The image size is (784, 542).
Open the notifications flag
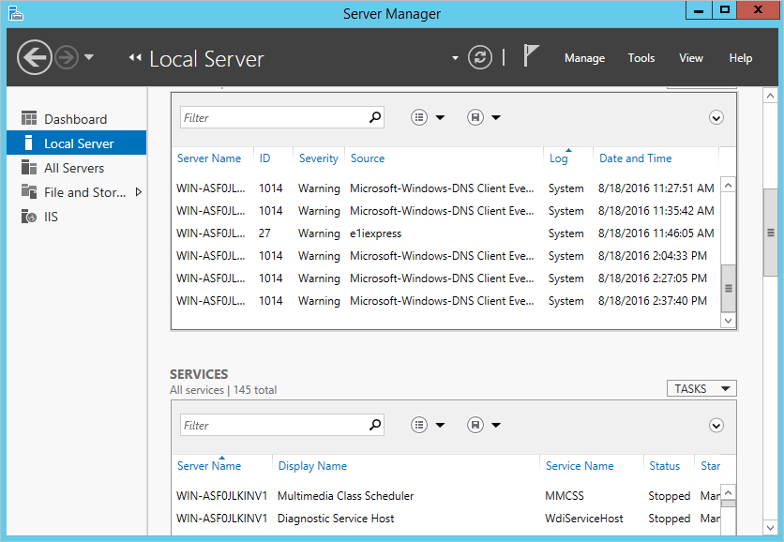531,56
